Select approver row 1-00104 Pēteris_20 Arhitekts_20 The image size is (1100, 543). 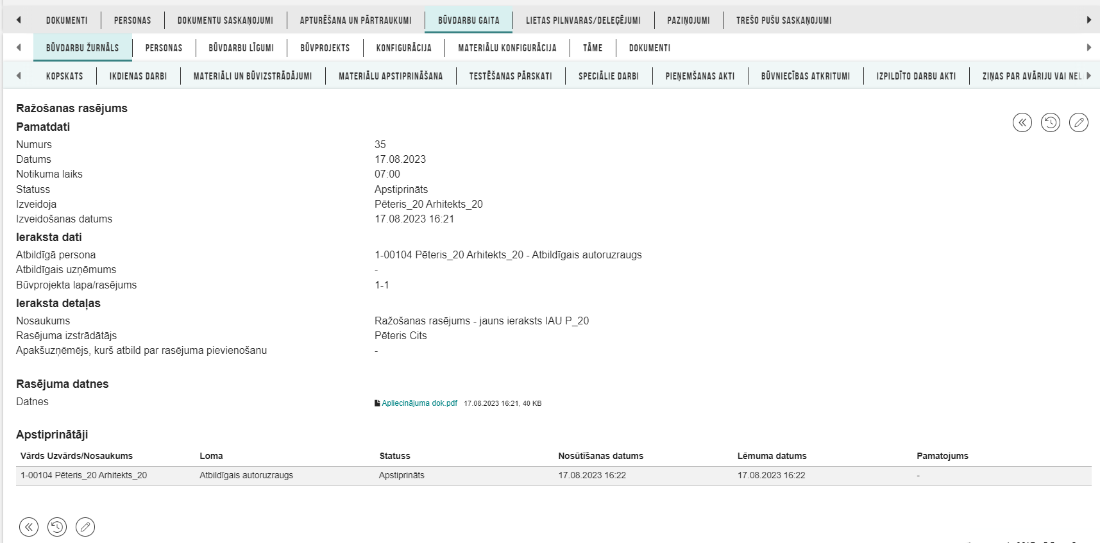coord(554,476)
